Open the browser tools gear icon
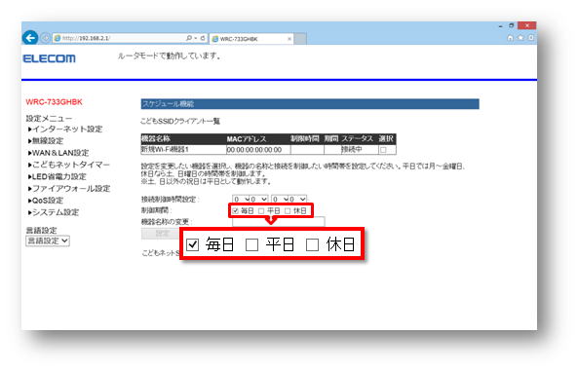Image resolution: width=578 pixels, height=371 pixels. pyautogui.click(x=531, y=38)
